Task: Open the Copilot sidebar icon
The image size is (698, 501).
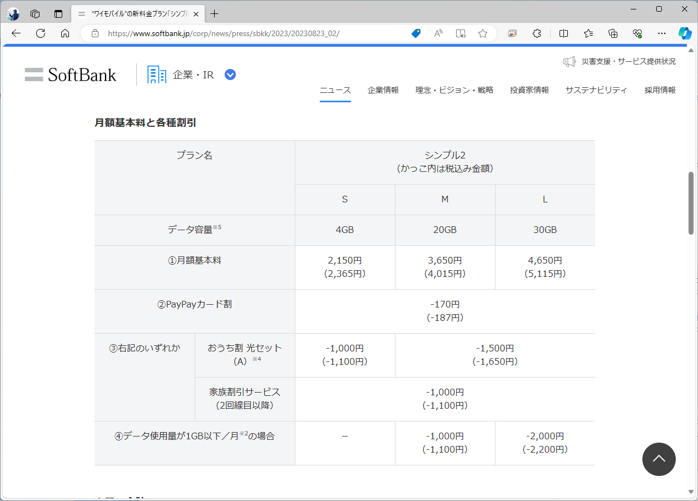Action: tap(684, 33)
